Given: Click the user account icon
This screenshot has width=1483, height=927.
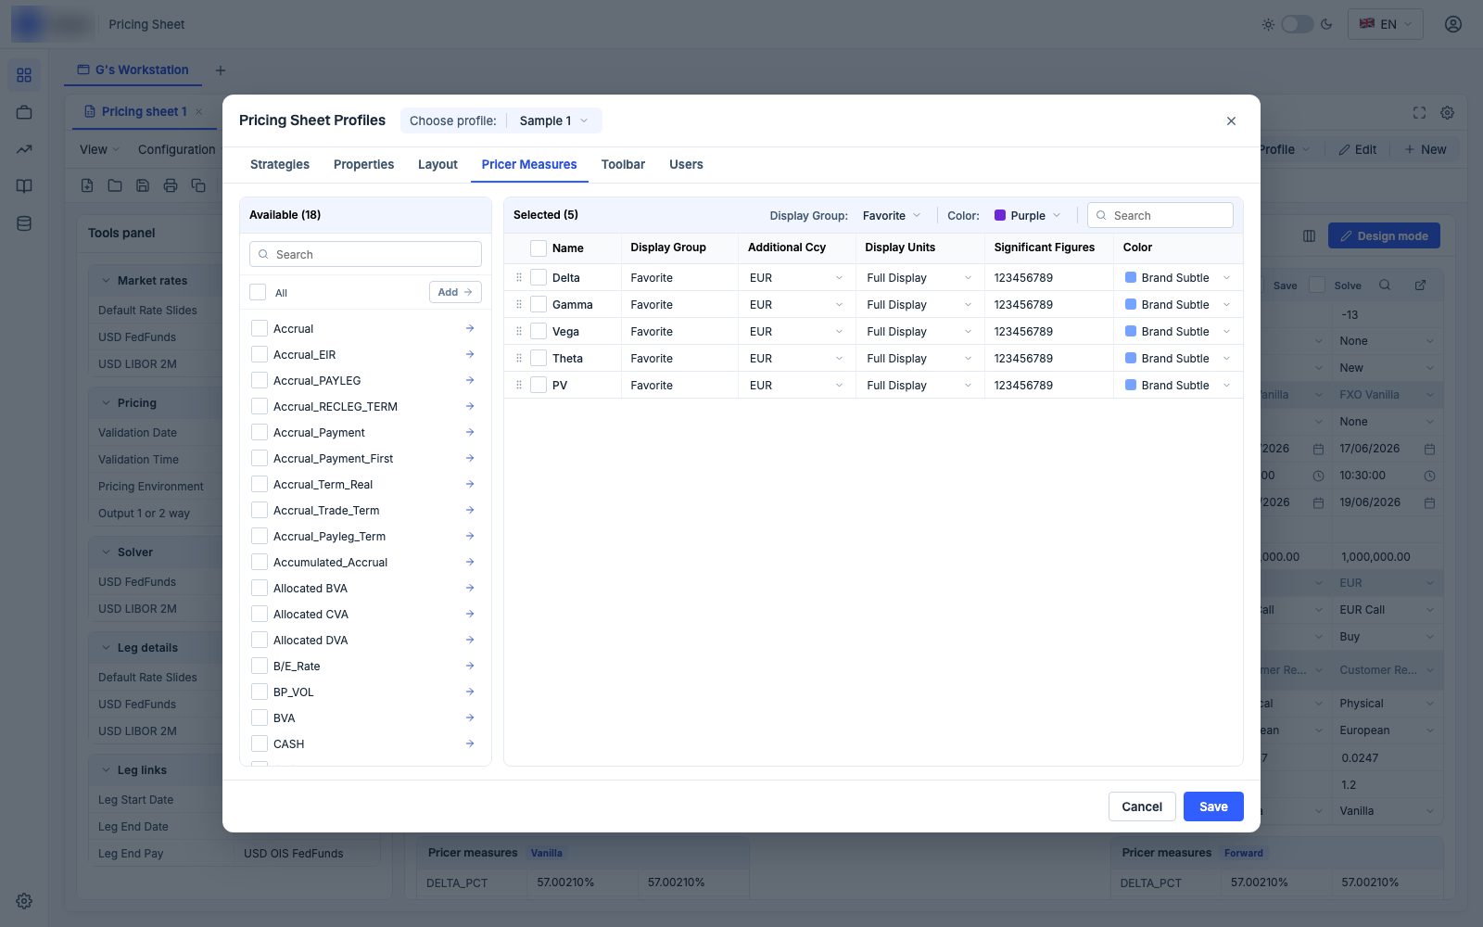Looking at the screenshot, I should (x=1452, y=24).
